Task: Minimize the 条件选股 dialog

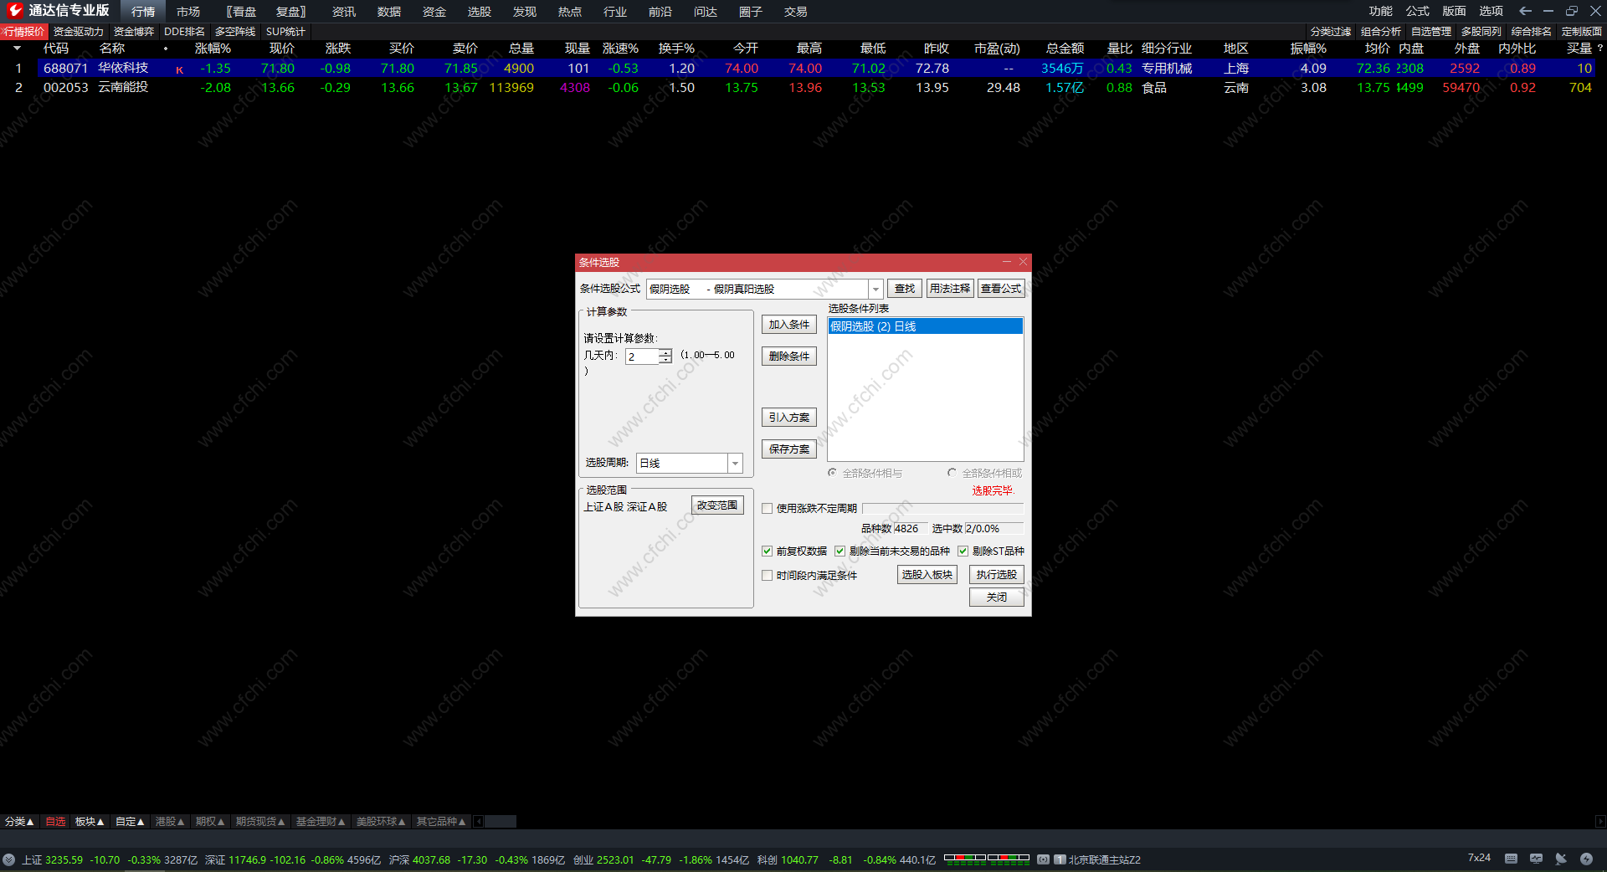Action: [x=1007, y=262]
